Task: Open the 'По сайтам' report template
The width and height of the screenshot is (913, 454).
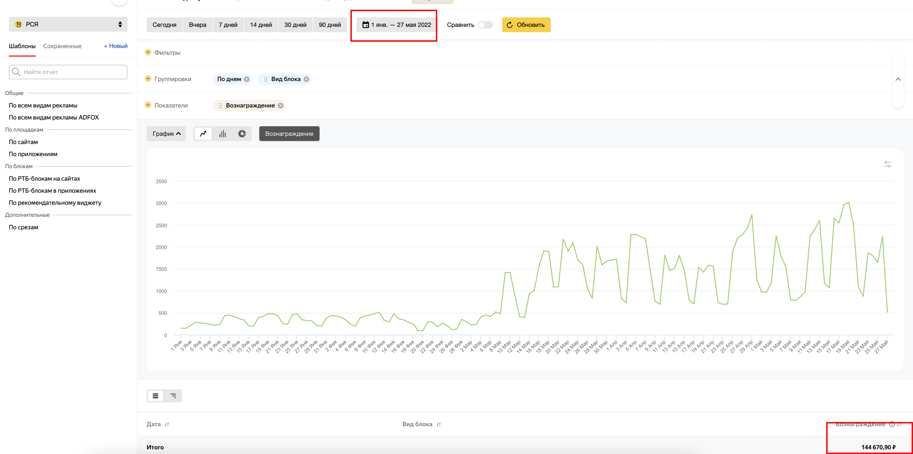Action: pos(24,142)
